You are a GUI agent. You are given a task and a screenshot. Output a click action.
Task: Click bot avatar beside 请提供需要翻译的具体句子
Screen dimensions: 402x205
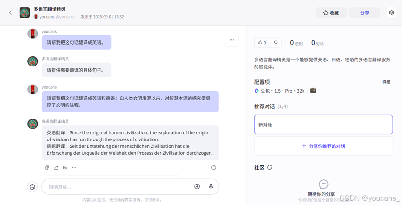[x=33, y=61]
